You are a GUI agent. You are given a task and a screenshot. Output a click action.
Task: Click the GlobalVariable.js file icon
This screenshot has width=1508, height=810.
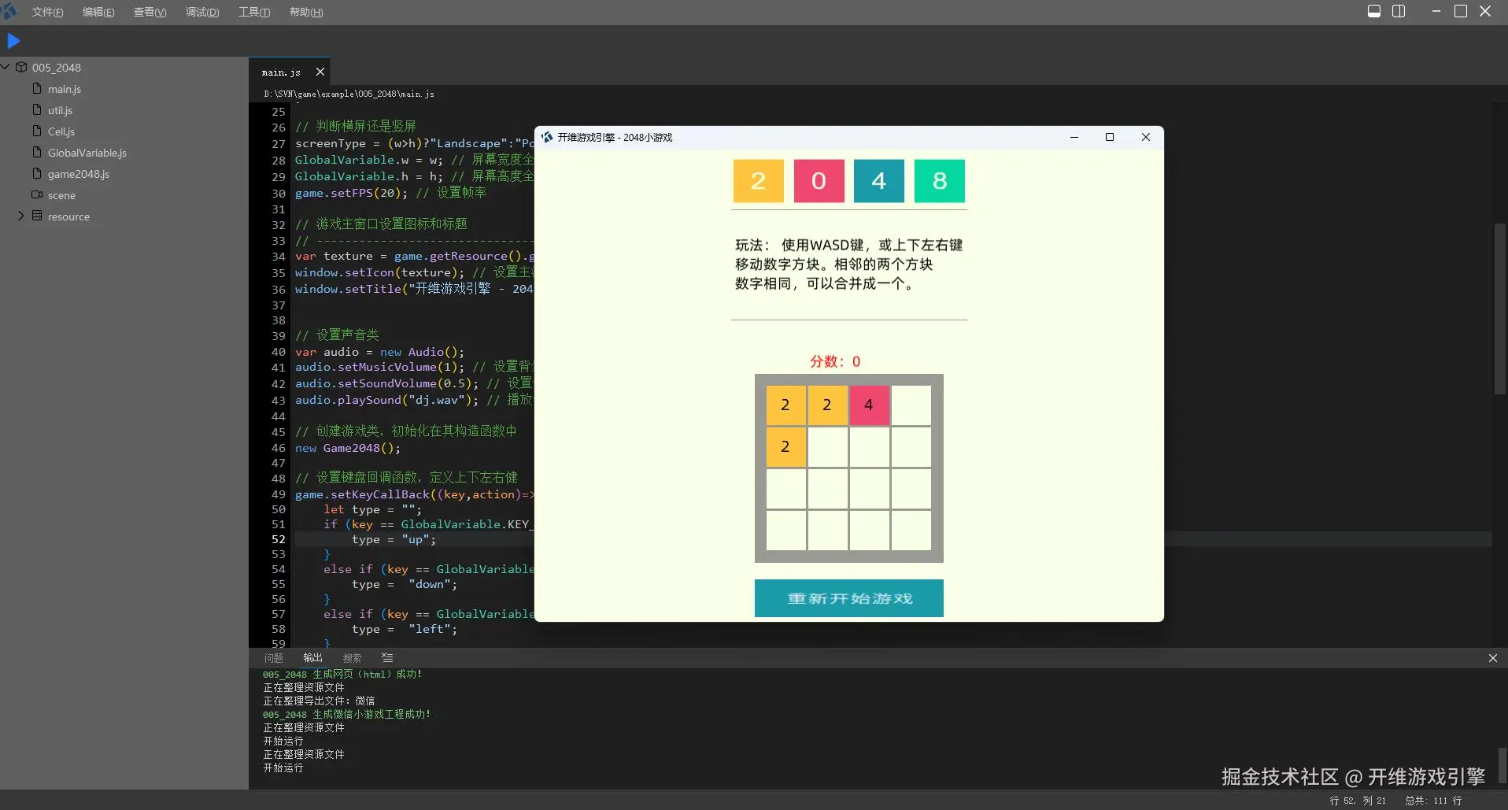37,152
